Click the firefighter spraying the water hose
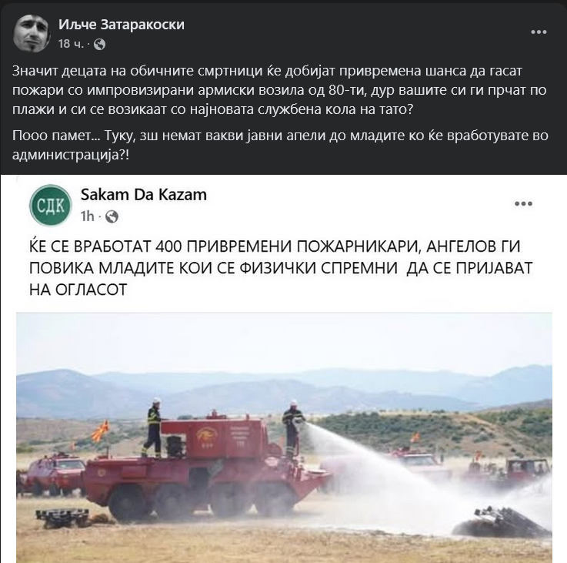 click(x=293, y=427)
